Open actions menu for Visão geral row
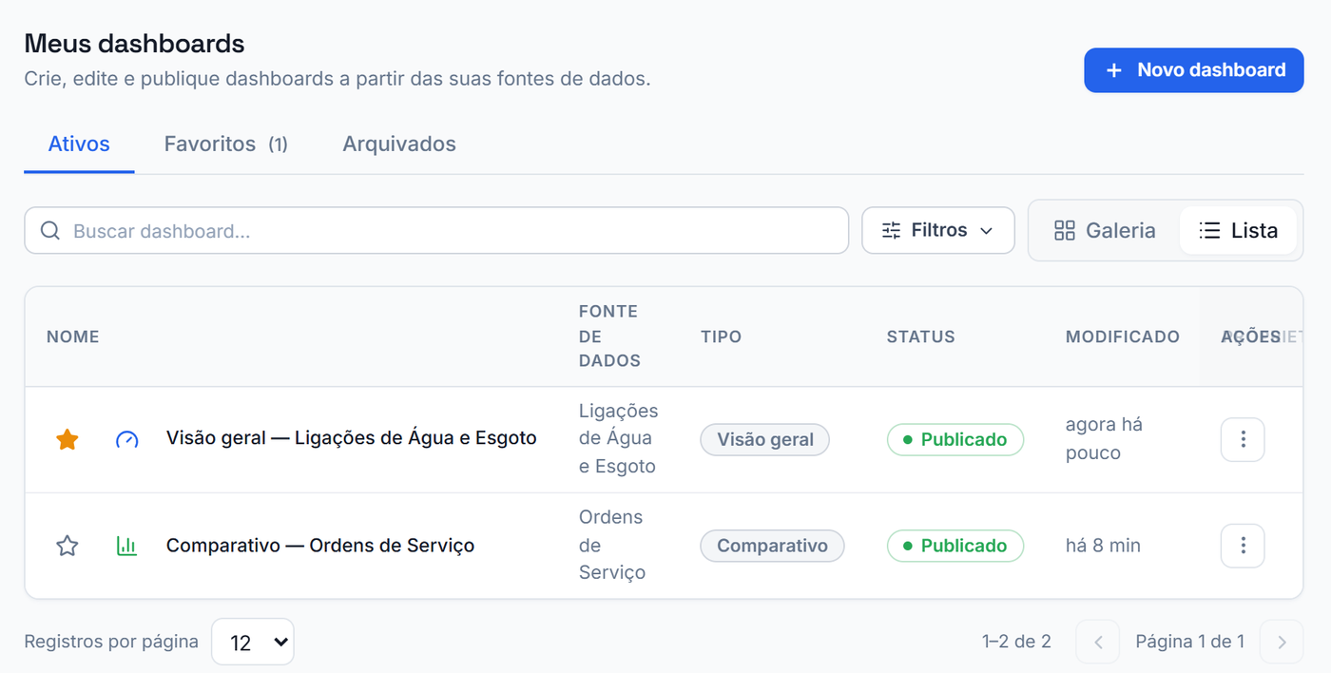Viewport: 1331px width, 673px height. tap(1243, 439)
